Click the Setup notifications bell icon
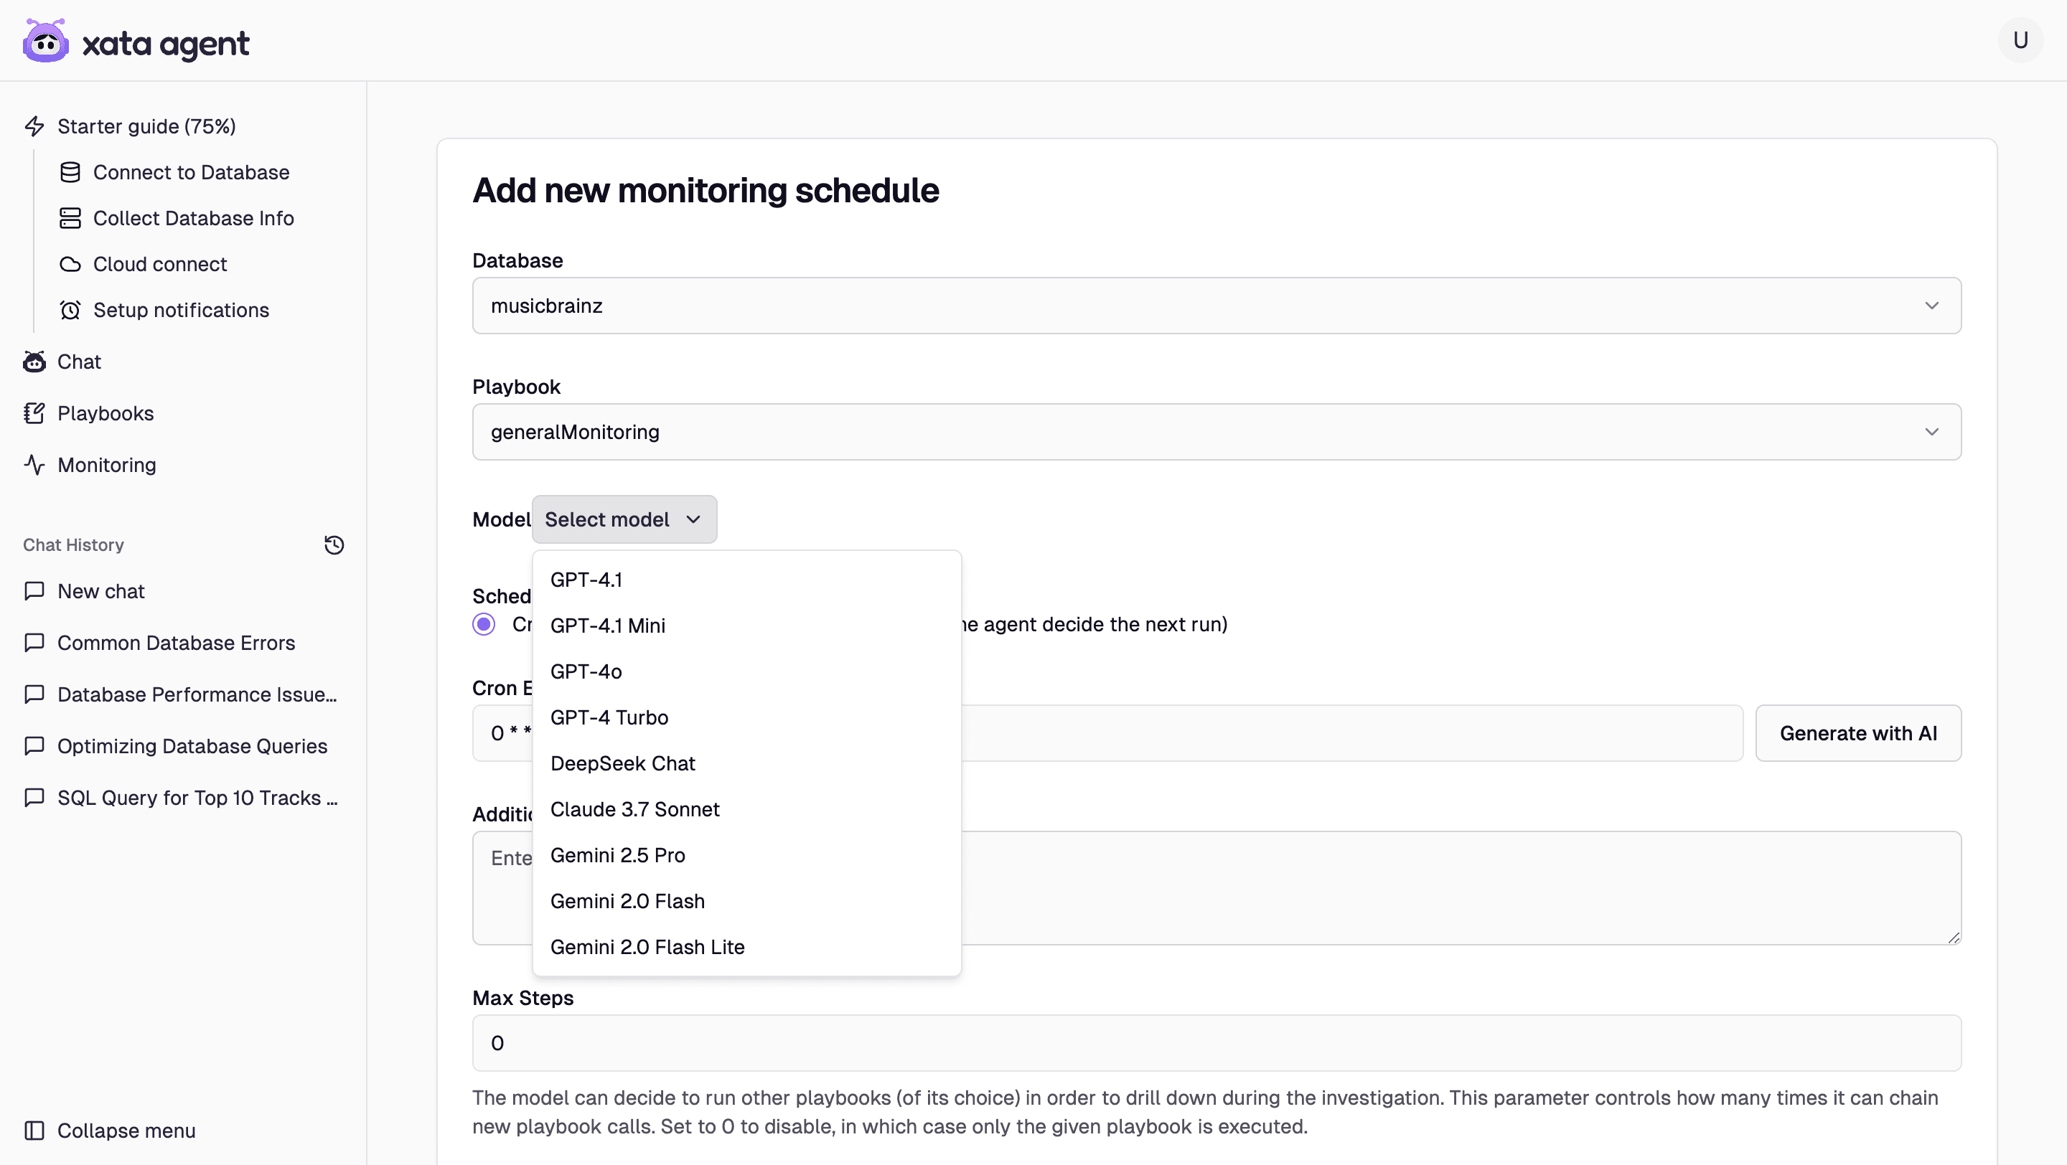Image resolution: width=2067 pixels, height=1165 pixels. click(70, 309)
